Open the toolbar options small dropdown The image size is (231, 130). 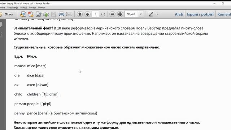(158, 14)
